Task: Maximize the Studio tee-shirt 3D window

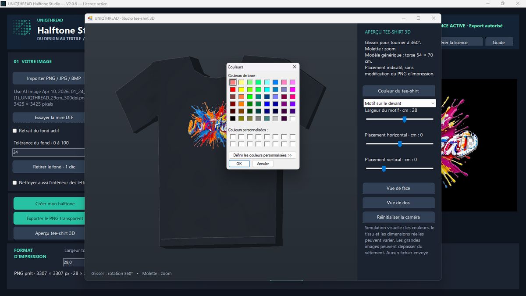Action: [x=419, y=18]
